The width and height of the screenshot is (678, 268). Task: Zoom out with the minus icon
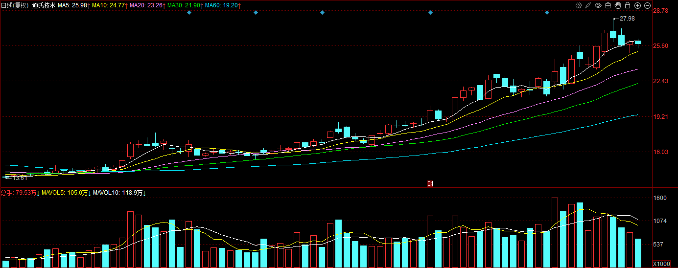pos(647,5)
